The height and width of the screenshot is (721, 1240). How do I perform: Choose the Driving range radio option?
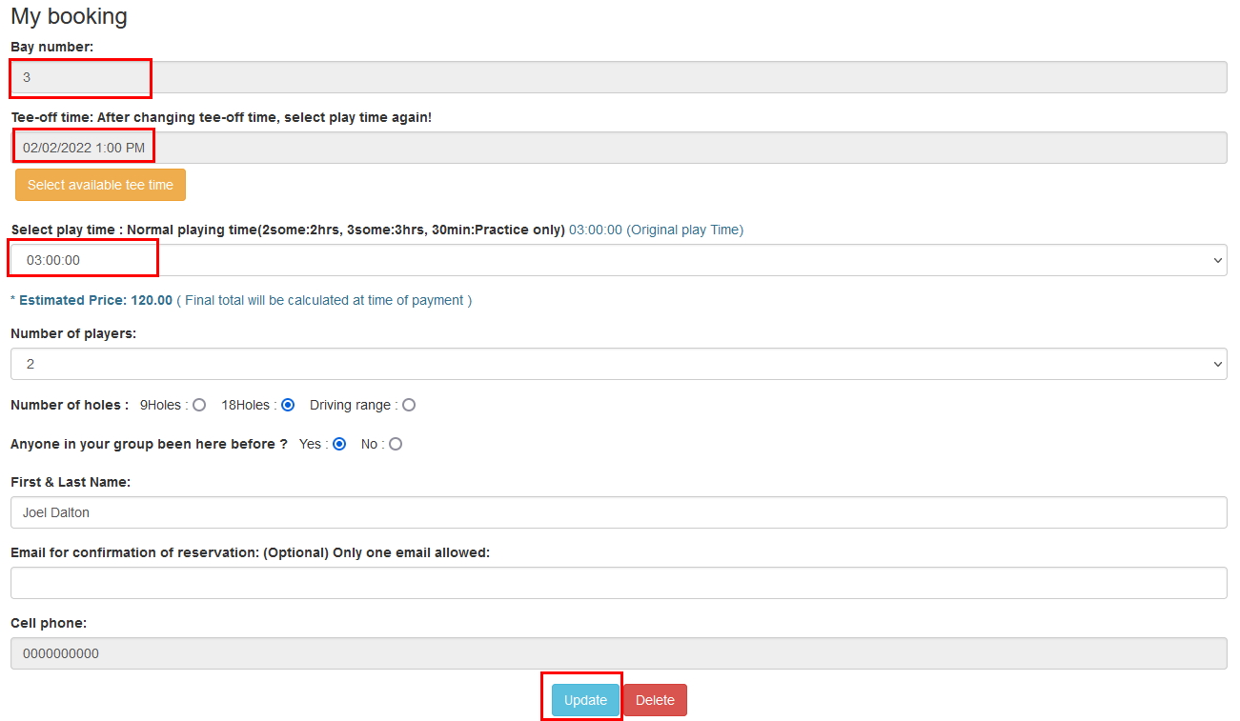409,405
